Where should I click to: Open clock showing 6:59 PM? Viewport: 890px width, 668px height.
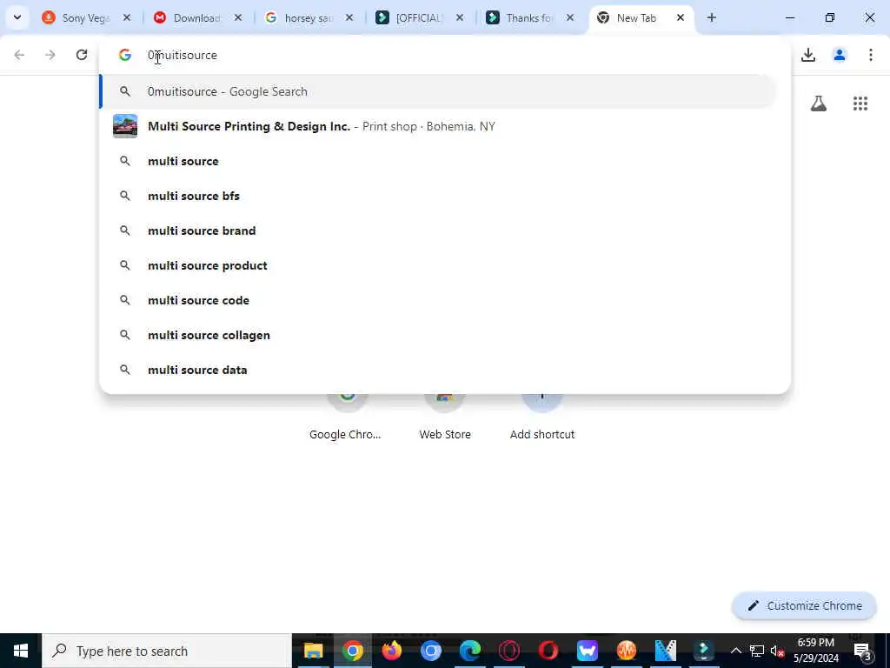816,651
